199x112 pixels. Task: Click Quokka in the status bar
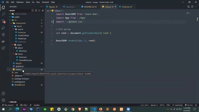click(x=37, y=105)
